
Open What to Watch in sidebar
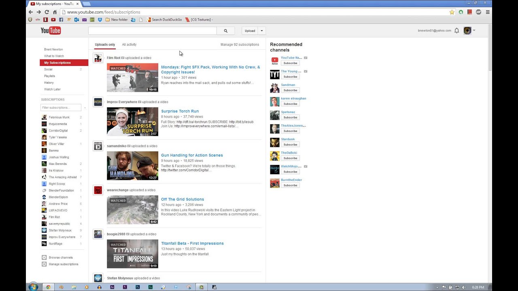click(x=54, y=56)
